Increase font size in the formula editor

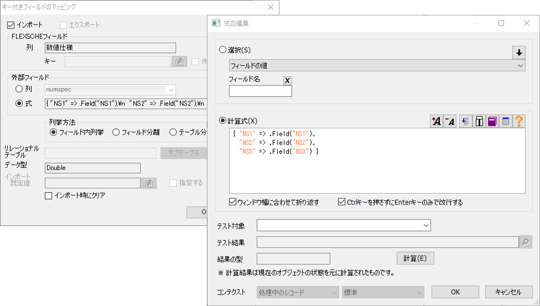click(x=436, y=121)
